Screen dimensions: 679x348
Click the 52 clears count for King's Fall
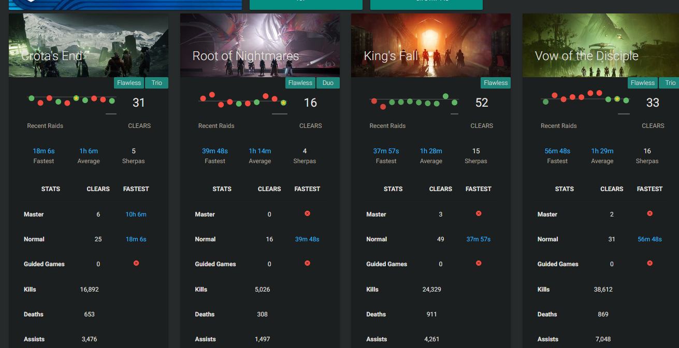[x=482, y=103]
